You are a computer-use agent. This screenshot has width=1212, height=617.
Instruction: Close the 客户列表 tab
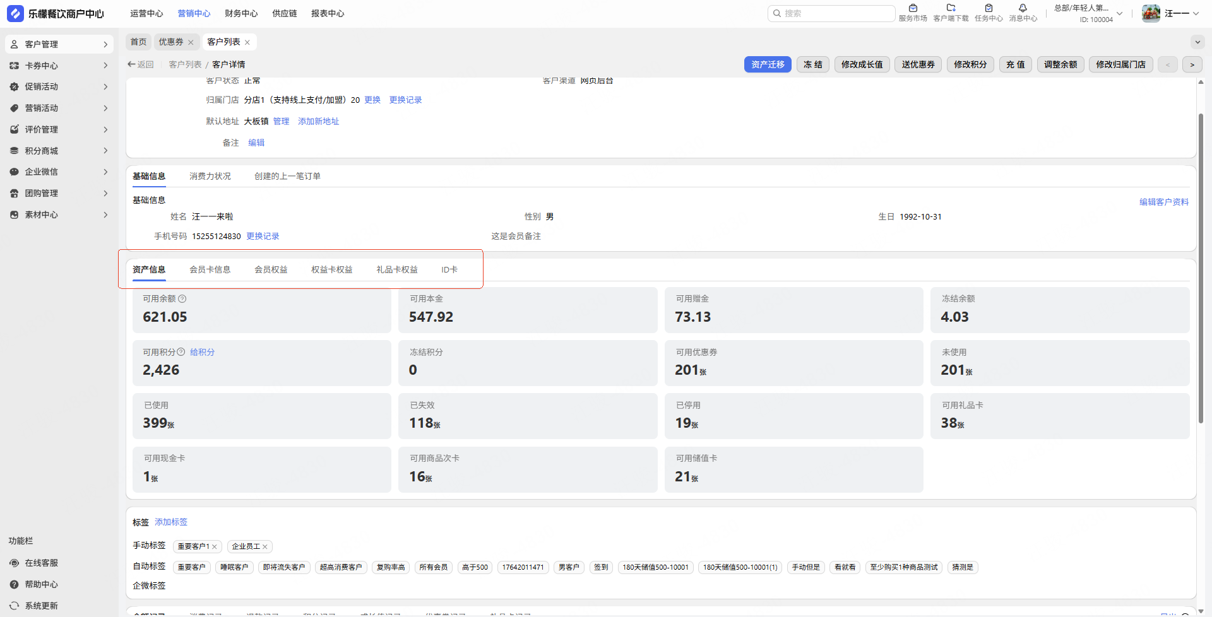click(247, 42)
